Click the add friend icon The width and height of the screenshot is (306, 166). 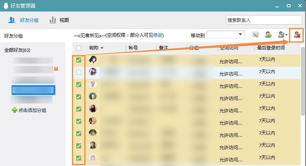click(x=268, y=35)
